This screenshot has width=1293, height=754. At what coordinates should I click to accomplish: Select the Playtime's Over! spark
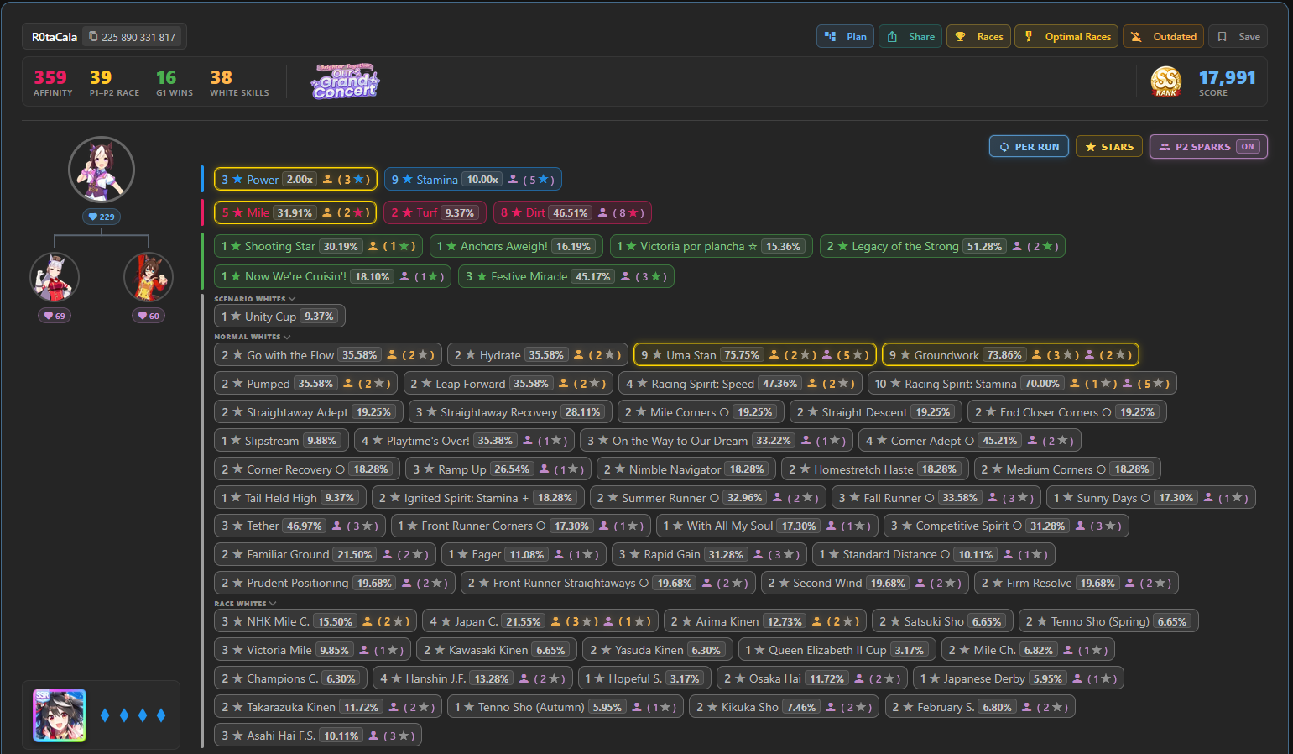464,441
